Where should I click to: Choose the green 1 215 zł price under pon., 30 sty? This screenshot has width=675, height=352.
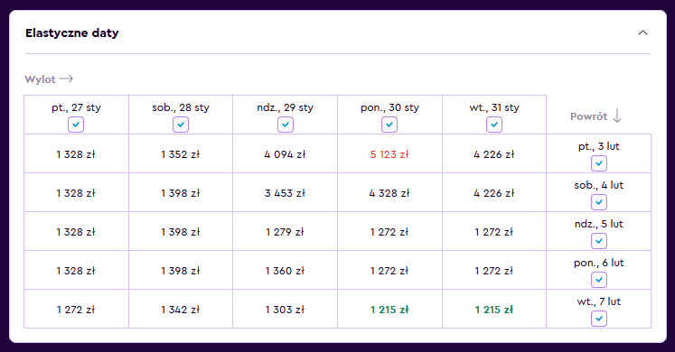389,310
